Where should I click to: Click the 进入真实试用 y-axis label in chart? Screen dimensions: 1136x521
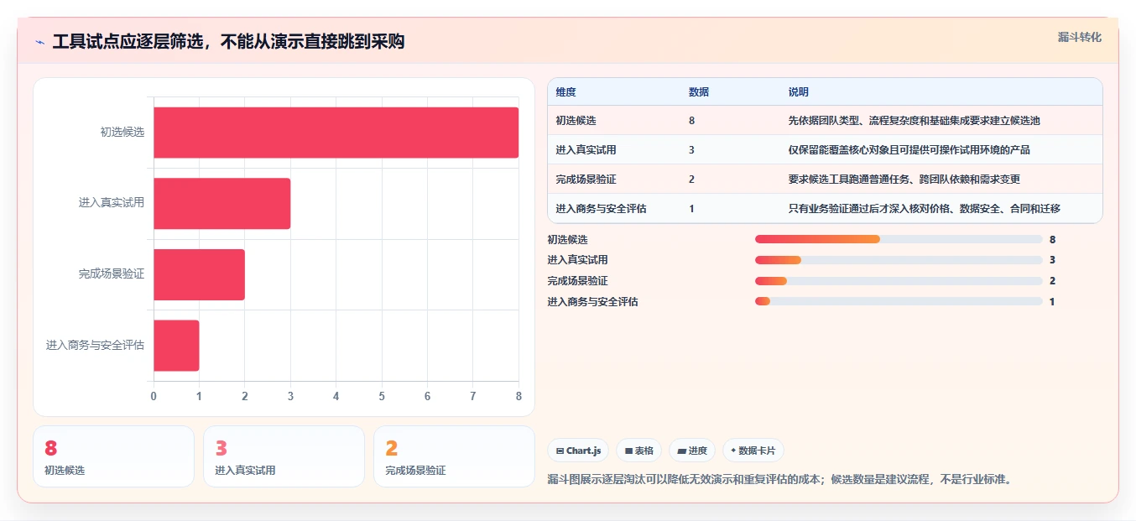click(112, 203)
